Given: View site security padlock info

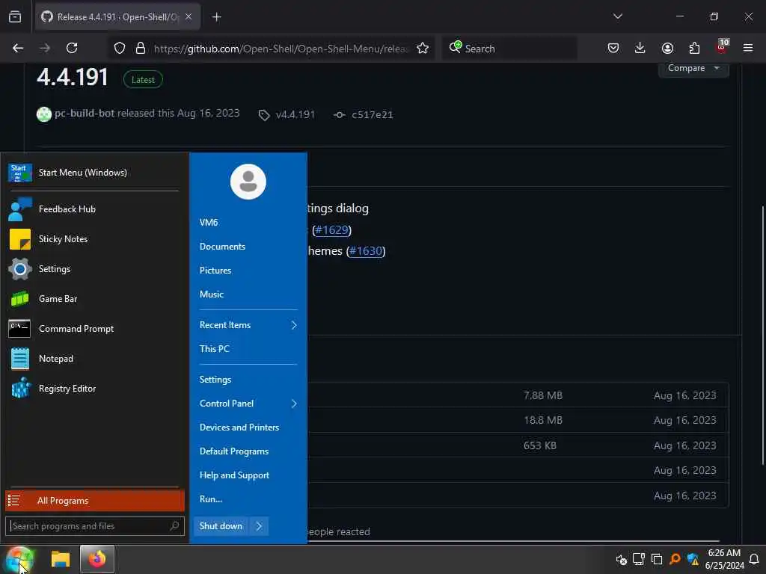Looking at the screenshot, I should coord(141,48).
